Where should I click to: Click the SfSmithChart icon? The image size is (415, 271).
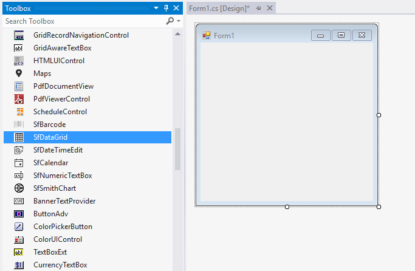pos(19,188)
